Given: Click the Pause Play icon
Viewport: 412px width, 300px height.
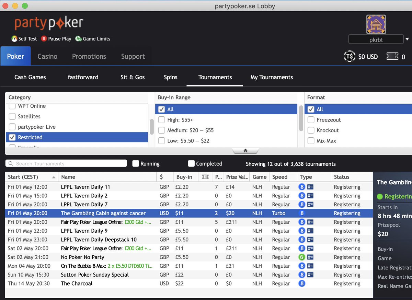Looking at the screenshot, I should pyautogui.click(x=44, y=39).
